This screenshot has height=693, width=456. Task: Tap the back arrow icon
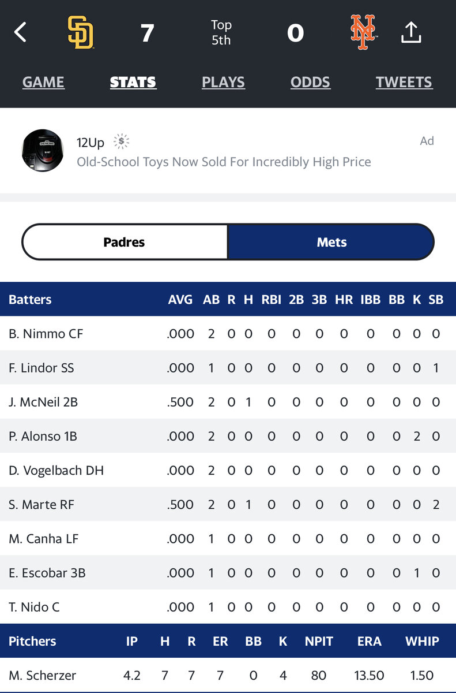(21, 32)
